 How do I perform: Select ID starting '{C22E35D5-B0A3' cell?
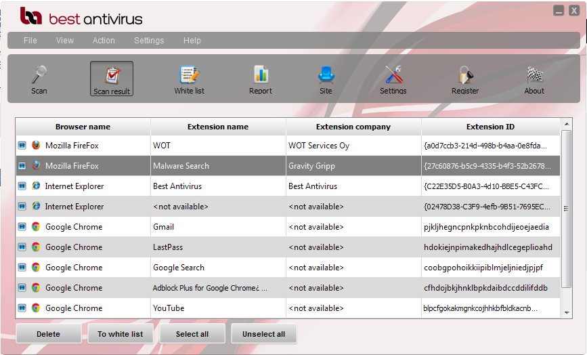tap(491, 186)
